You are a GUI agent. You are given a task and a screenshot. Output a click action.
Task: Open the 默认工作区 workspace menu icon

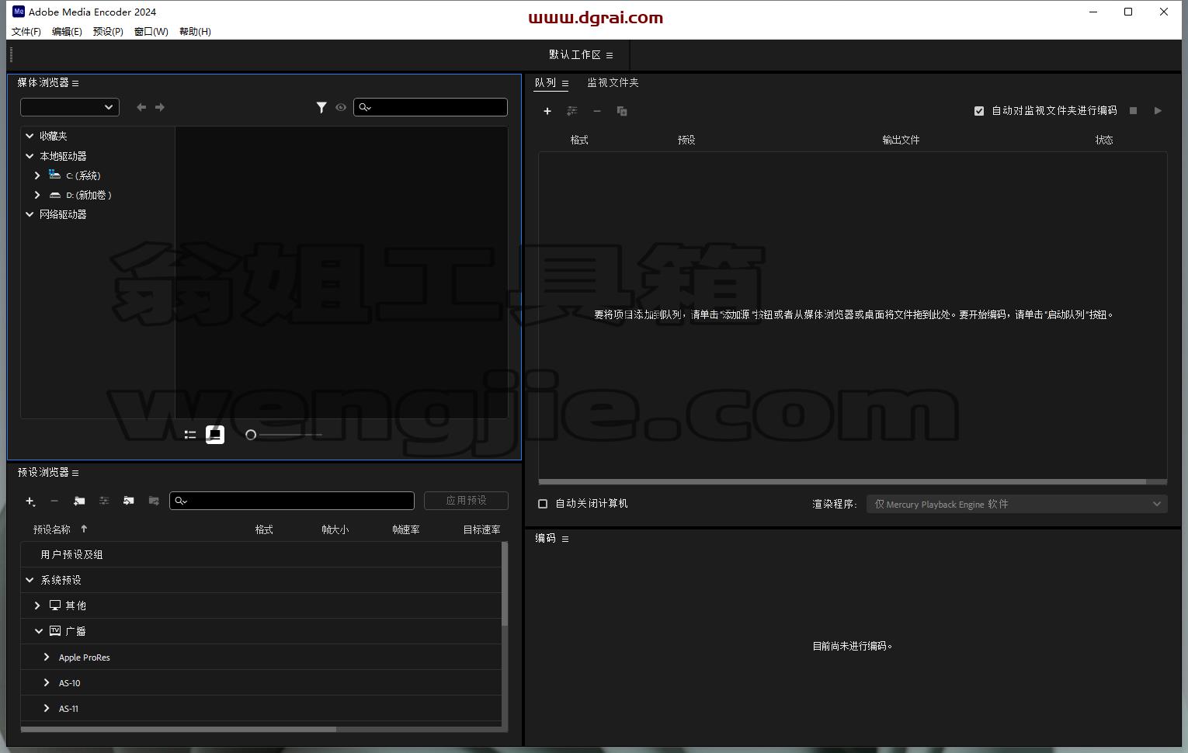coord(610,55)
